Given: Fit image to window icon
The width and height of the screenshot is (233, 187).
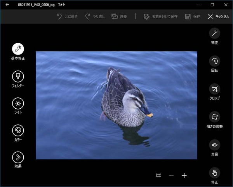Looking at the screenshot, I should (x=158, y=175).
